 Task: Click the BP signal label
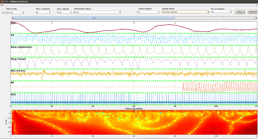click(x=12, y=83)
